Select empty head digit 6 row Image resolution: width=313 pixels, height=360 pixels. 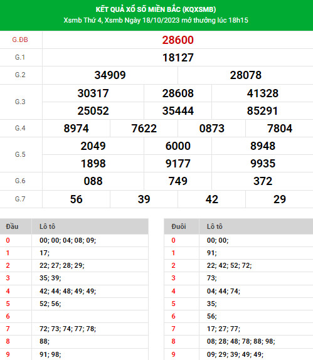74,316
